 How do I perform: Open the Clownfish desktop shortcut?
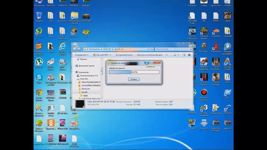point(216,32)
